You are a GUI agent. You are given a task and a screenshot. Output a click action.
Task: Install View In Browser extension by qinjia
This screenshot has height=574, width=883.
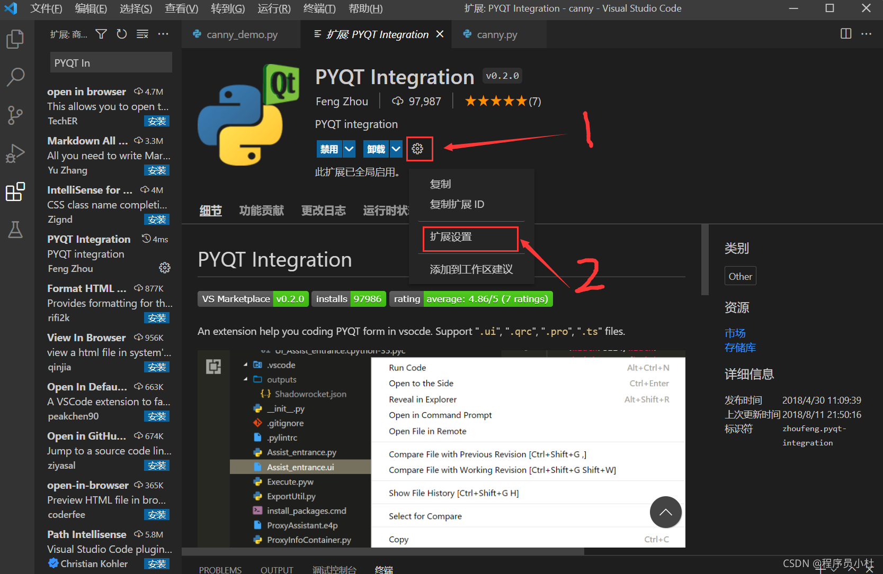click(157, 367)
